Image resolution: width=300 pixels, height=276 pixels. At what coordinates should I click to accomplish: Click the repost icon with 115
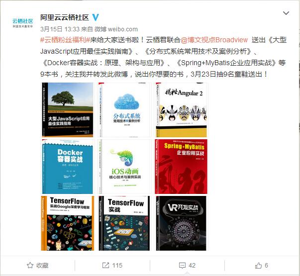[105, 265]
